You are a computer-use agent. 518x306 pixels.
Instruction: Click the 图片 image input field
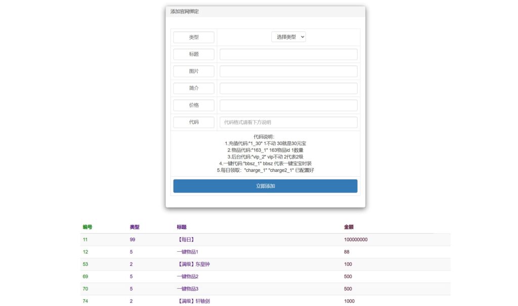[x=288, y=71]
